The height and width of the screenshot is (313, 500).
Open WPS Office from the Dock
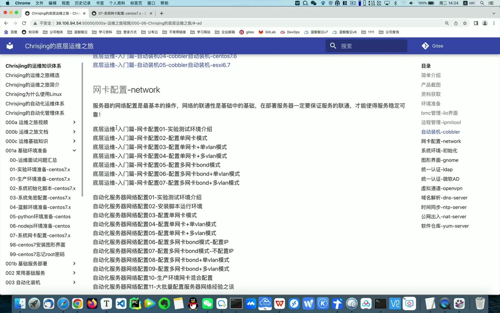(279, 304)
